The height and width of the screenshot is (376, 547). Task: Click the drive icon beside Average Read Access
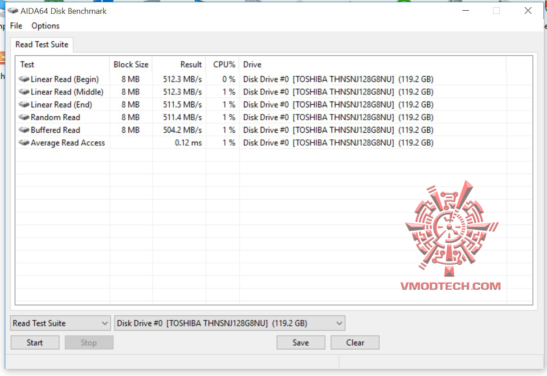pyautogui.click(x=24, y=143)
